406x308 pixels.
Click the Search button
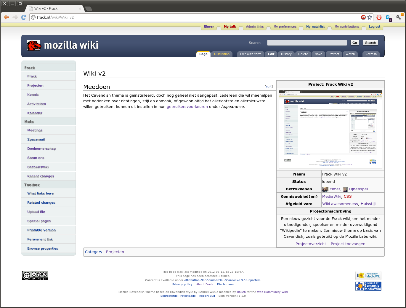[x=370, y=43]
